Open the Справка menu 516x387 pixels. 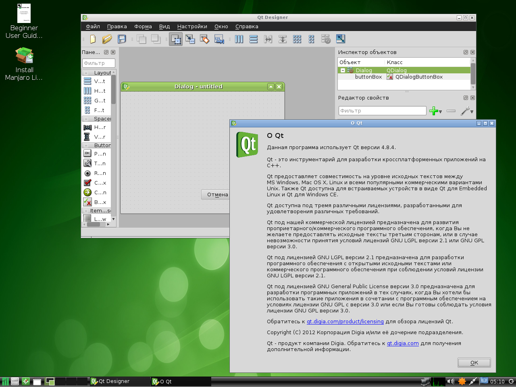(x=247, y=27)
